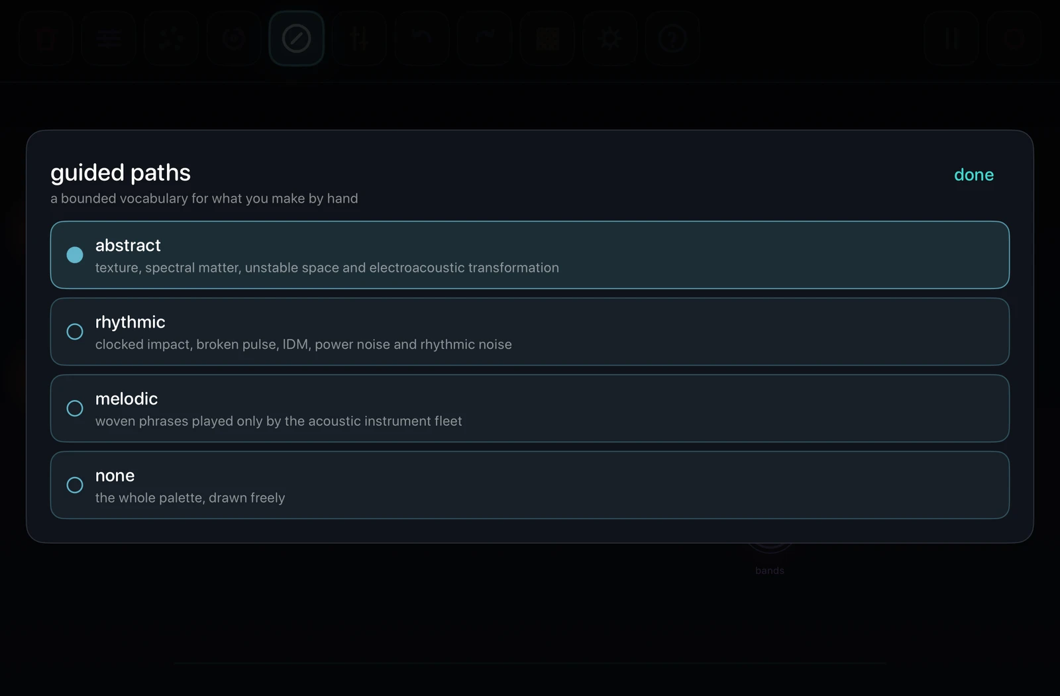Toggle the highlighted slashed-circle guided paths icon
1060x696 pixels.
click(x=297, y=38)
